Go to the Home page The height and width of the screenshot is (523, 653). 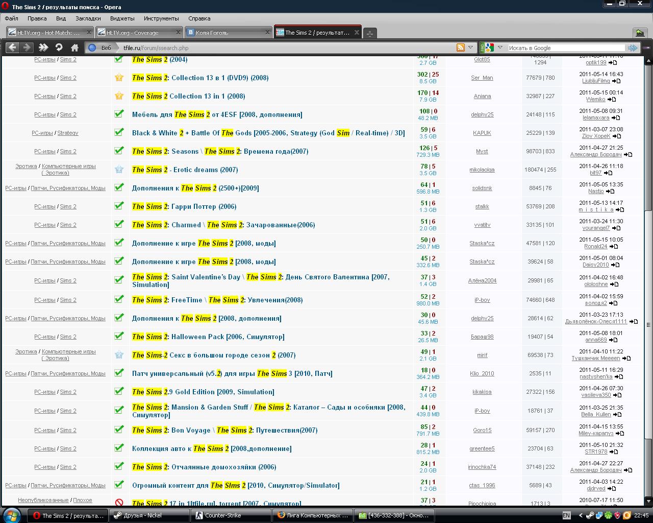tap(74, 47)
